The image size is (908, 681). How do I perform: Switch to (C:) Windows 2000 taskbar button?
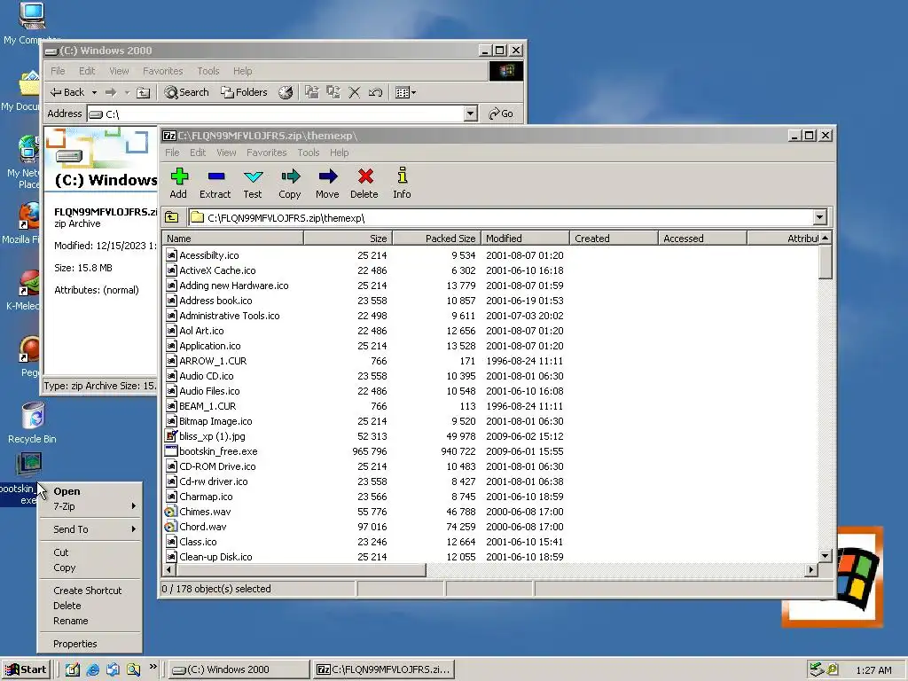click(239, 669)
